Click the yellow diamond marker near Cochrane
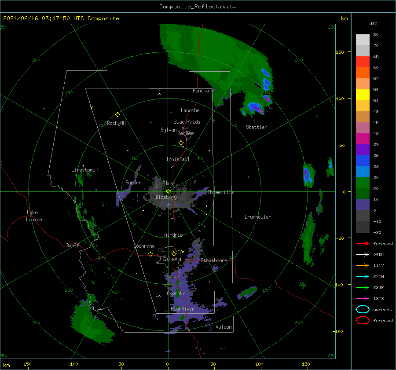 click(x=150, y=254)
